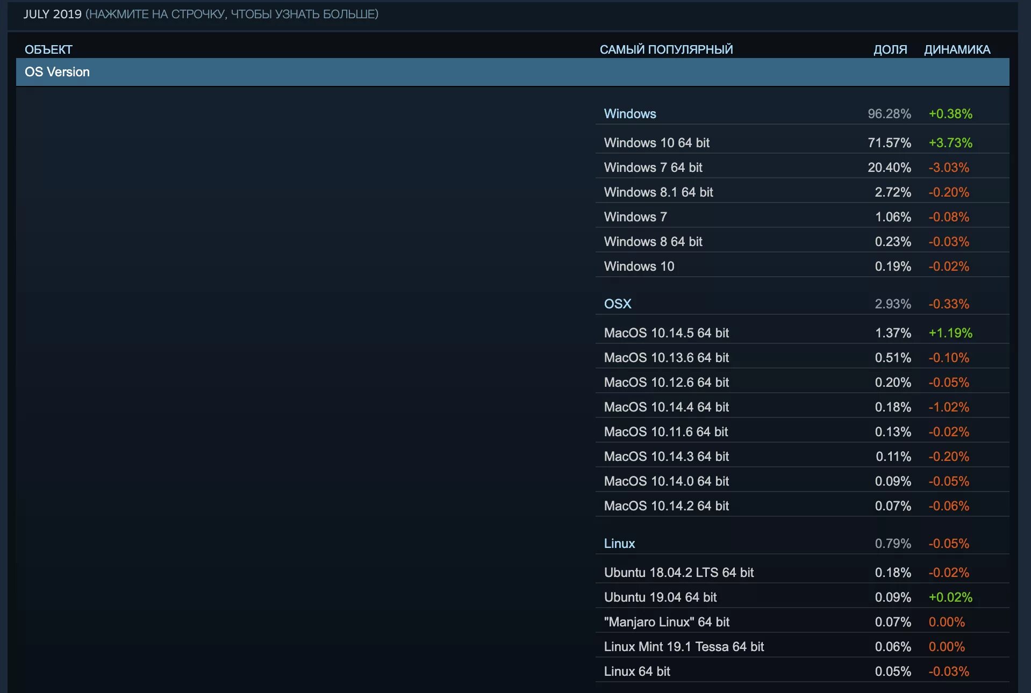1031x693 pixels.
Task: Click the 2.93% OSX share value
Action: [893, 304]
